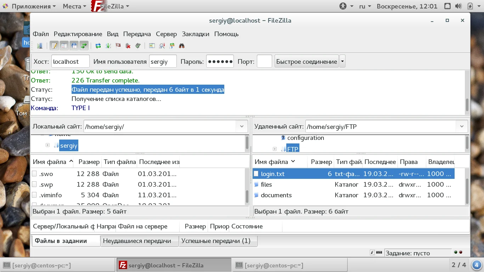The width and height of the screenshot is (484, 272).
Task: Toggle the transfer queue display icon
Action: 84,46
